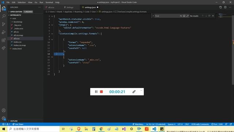Open the Selection menu

pyautogui.click(x=22, y=2)
